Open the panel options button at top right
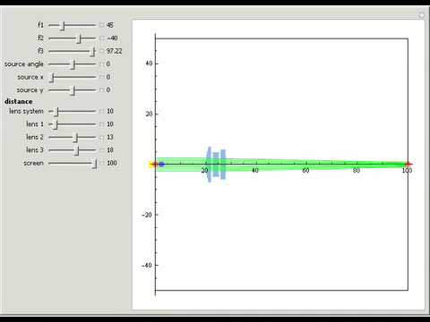Image resolution: width=430 pixels, height=322 pixels. point(421,14)
